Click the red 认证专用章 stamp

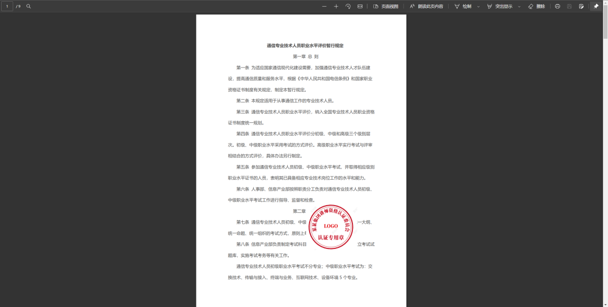[x=331, y=227]
